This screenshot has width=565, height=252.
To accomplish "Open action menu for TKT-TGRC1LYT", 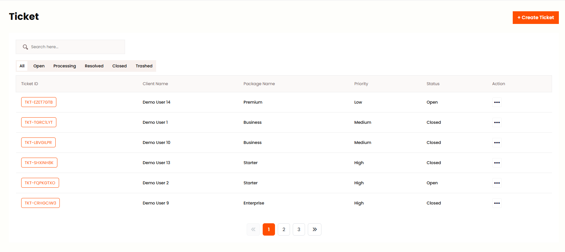I will coord(497,122).
